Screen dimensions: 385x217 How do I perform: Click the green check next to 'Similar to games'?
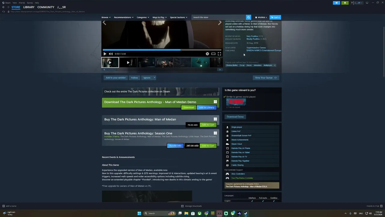224,97
